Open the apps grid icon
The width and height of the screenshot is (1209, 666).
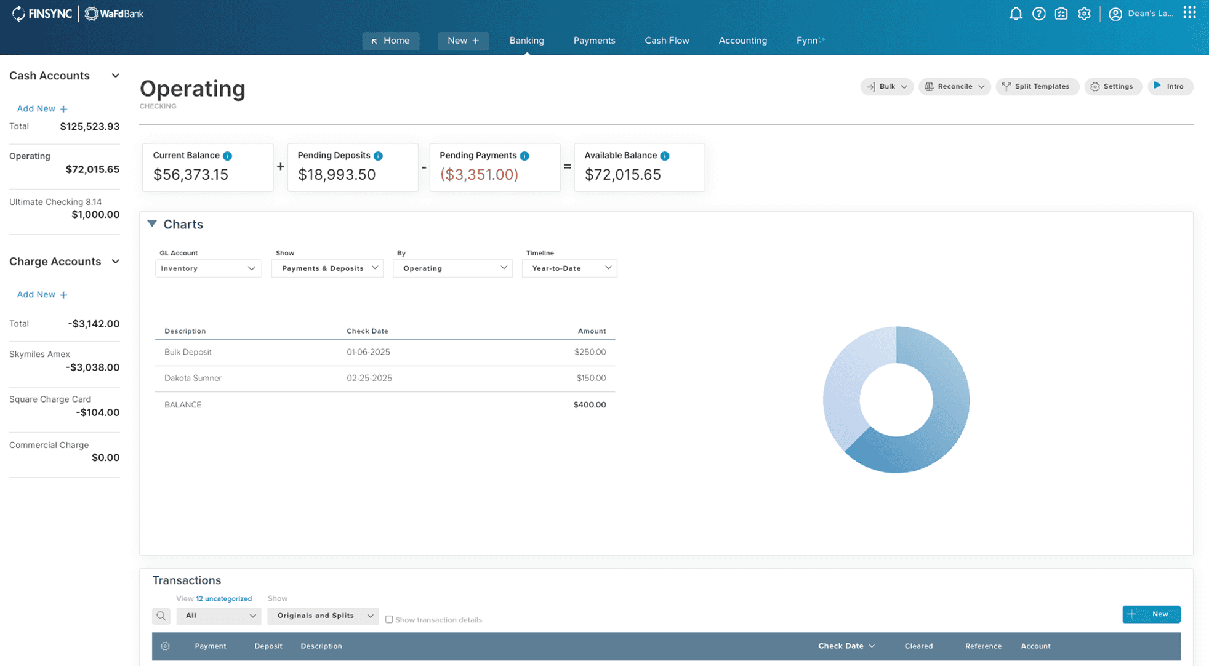tap(1189, 13)
